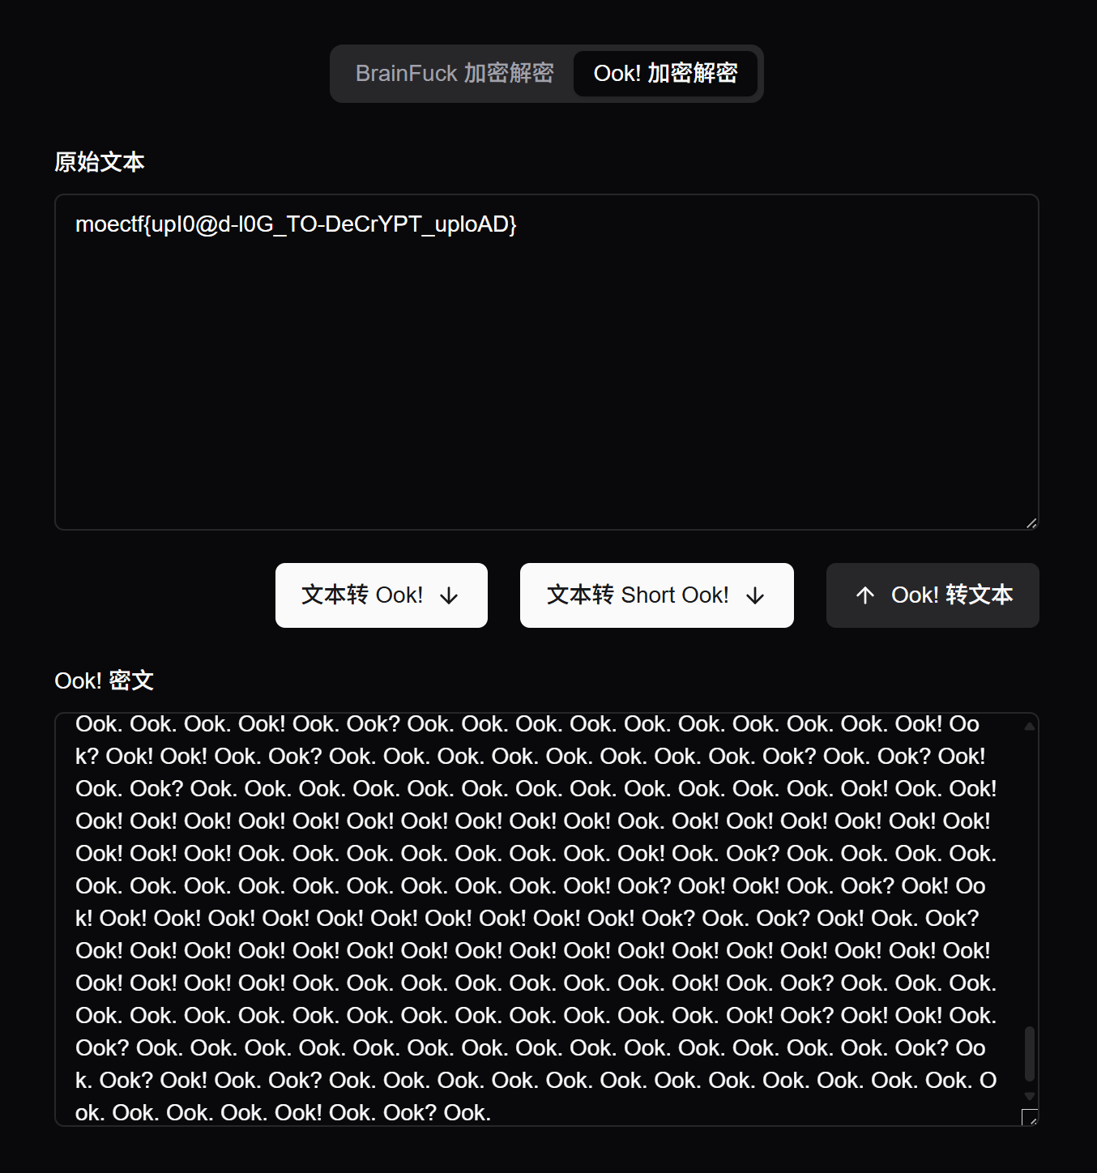Viewport: 1097px width, 1173px height.
Task: Click the 原始文本 label
Action: tap(99, 163)
